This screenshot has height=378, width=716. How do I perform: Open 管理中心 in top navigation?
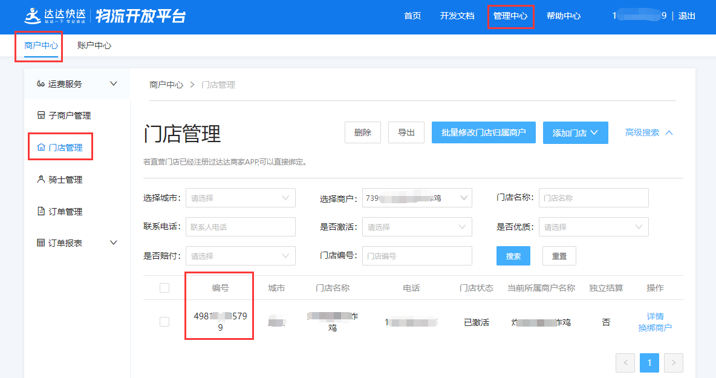pyautogui.click(x=510, y=16)
